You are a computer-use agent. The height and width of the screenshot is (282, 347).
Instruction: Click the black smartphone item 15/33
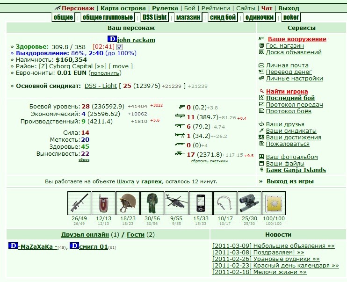coord(201,203)
